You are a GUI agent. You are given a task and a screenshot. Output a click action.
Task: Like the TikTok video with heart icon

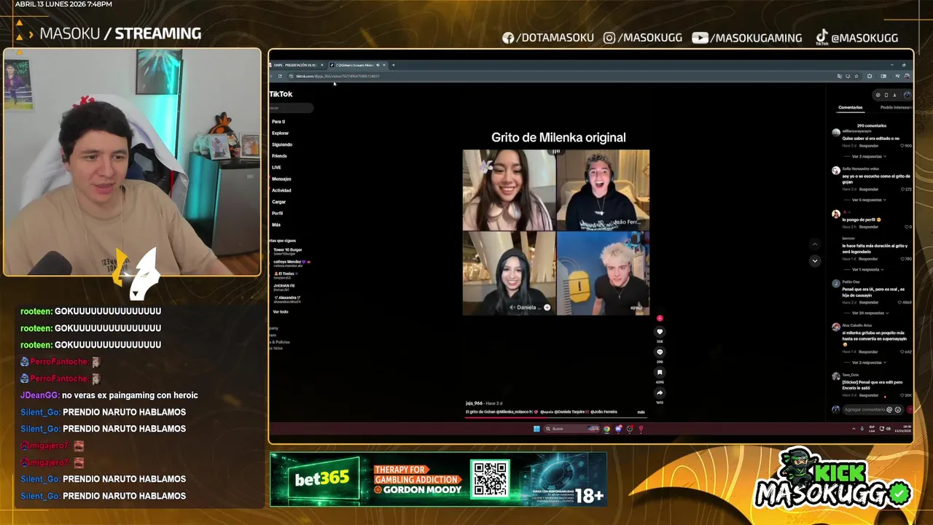point(660,332)
